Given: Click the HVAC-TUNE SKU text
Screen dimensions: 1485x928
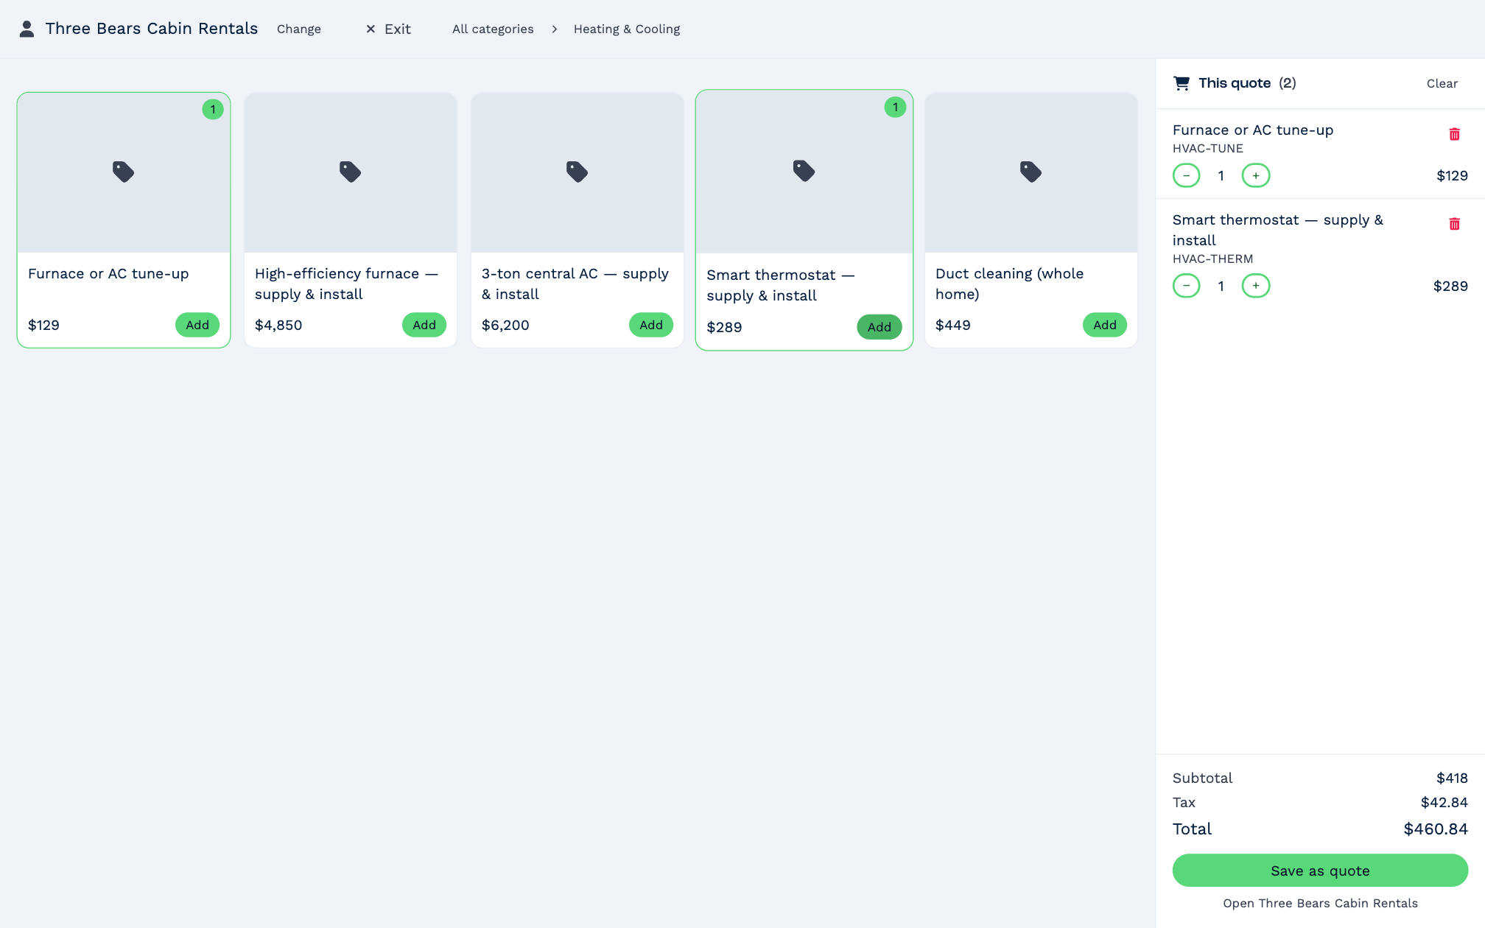Looking at the screenshot, I should [1208, 148].
